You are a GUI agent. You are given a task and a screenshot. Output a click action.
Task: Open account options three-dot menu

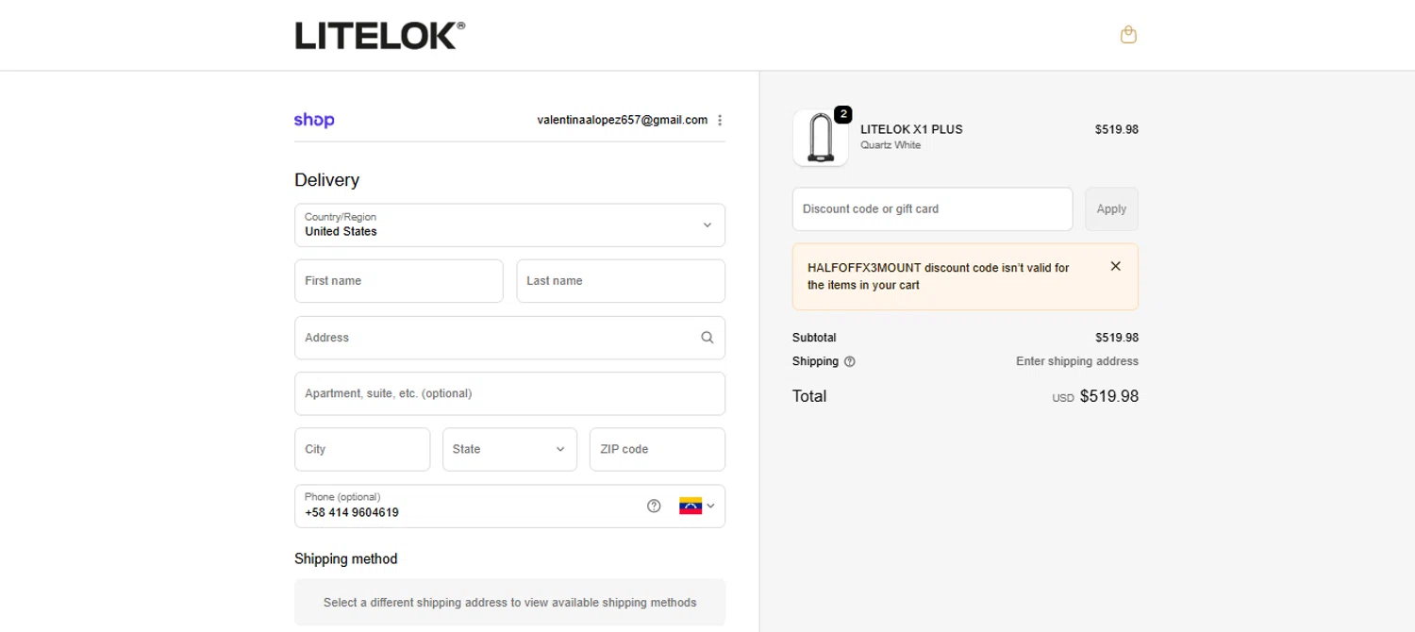[x=720, y=120]
